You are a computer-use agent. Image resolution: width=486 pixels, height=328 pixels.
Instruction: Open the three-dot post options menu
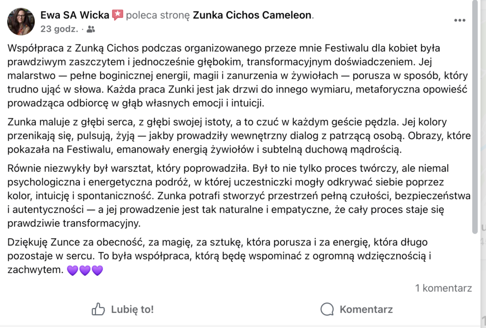[x=459, y=20]
